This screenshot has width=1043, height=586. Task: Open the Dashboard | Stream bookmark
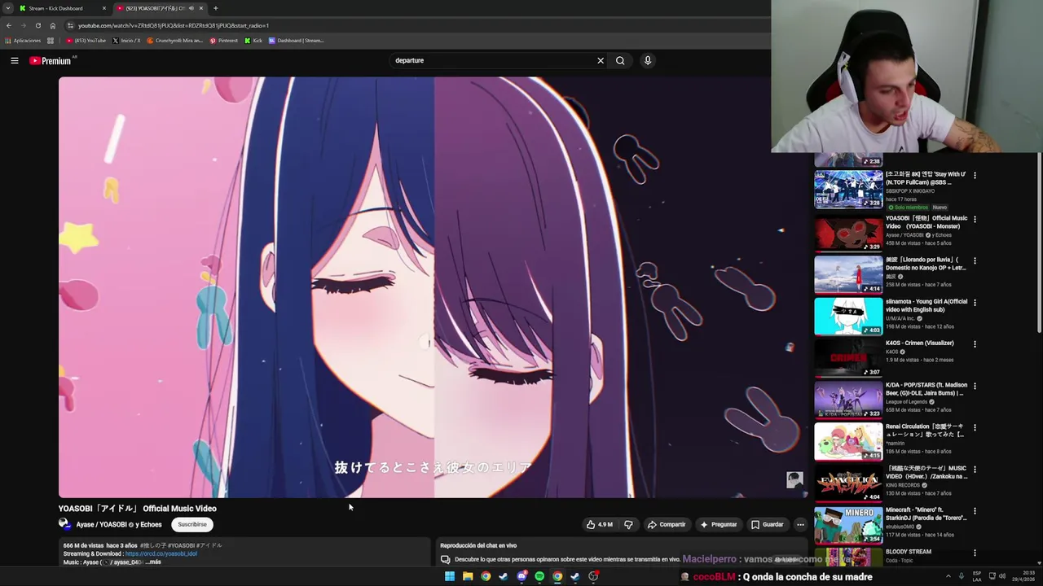(297, 41)
